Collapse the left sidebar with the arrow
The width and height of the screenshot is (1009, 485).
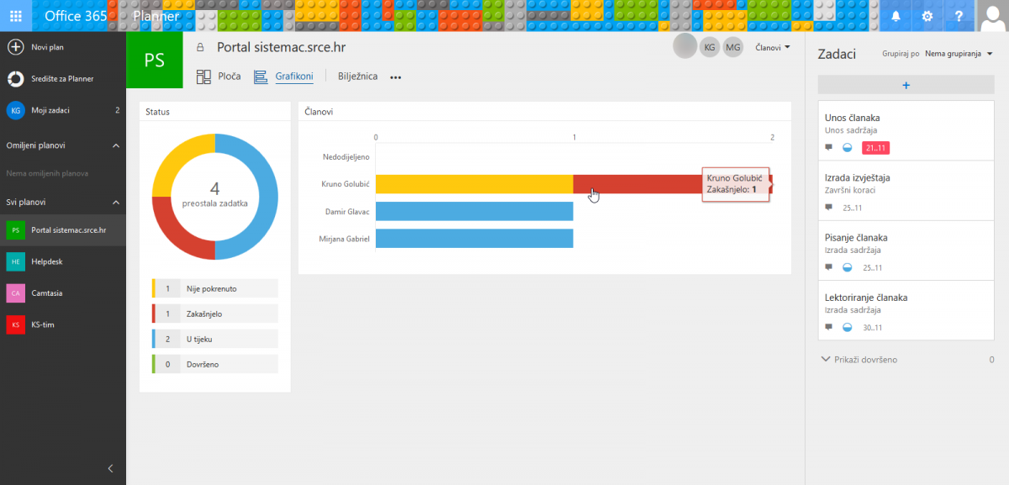(110, 468)
